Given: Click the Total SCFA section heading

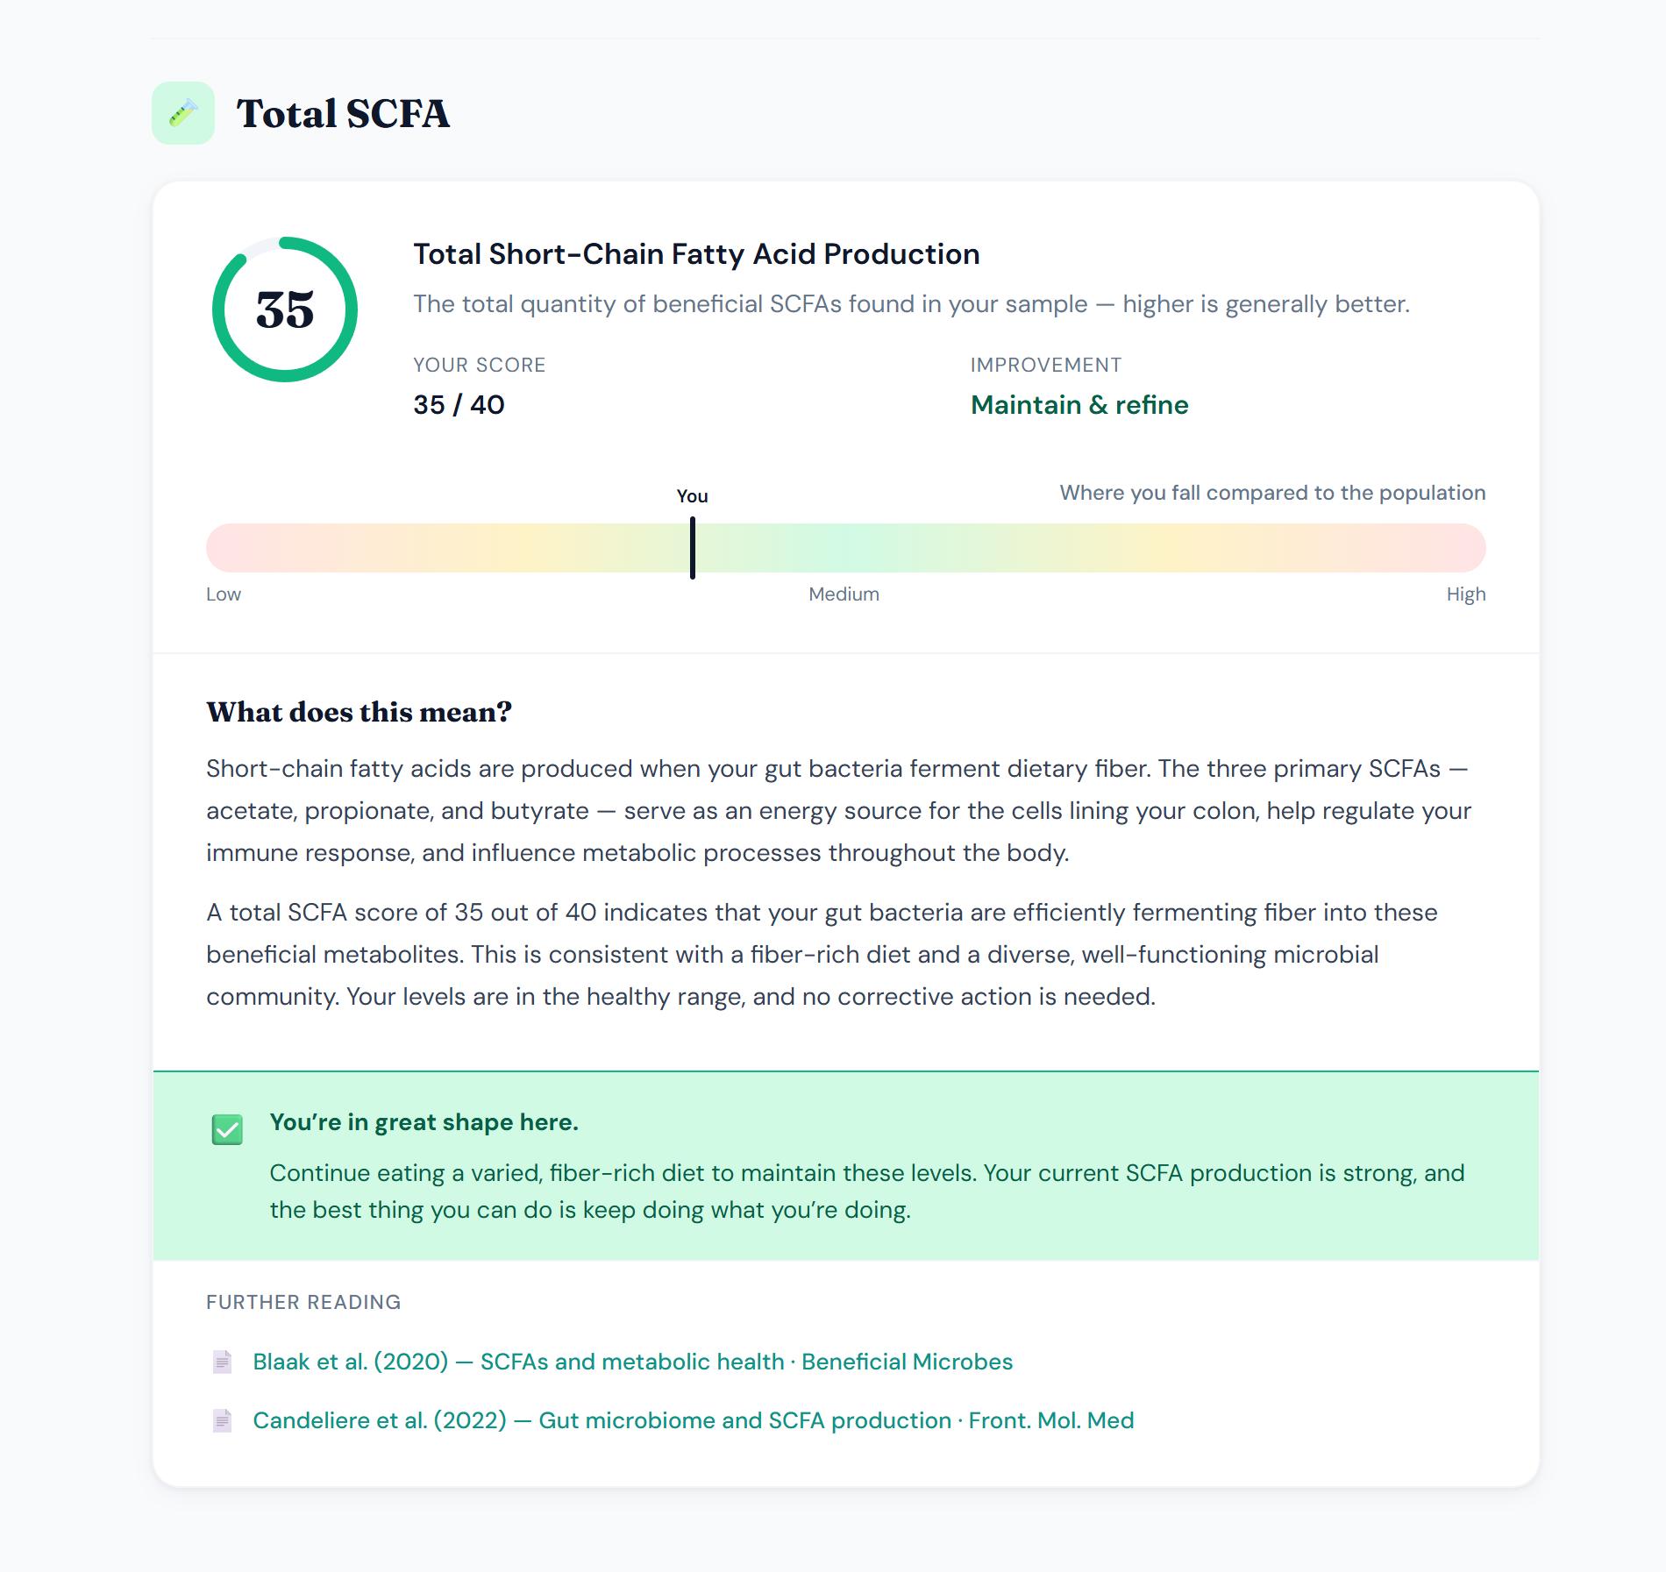Looking at the screenshot, I should (x=343, y=114).
